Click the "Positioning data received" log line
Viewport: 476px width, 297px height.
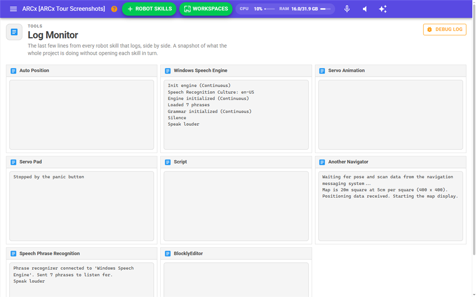coord(390,196)
